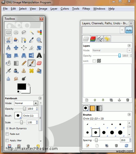136x154 pixels.
Task: Select the Alignment tool
Action: 24,48
